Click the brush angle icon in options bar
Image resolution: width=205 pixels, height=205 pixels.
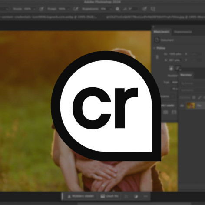point(125,9)
